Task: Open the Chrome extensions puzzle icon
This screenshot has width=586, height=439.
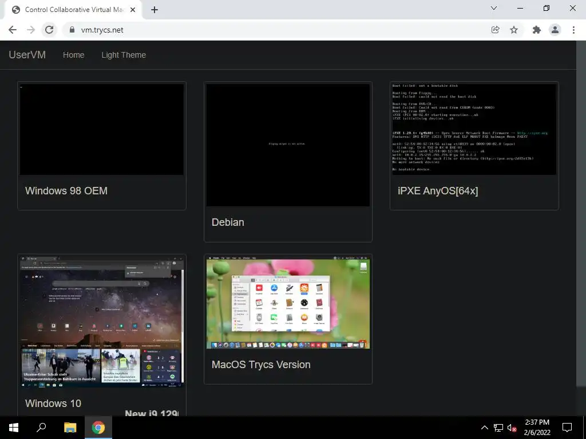Action: click(536, 30)
